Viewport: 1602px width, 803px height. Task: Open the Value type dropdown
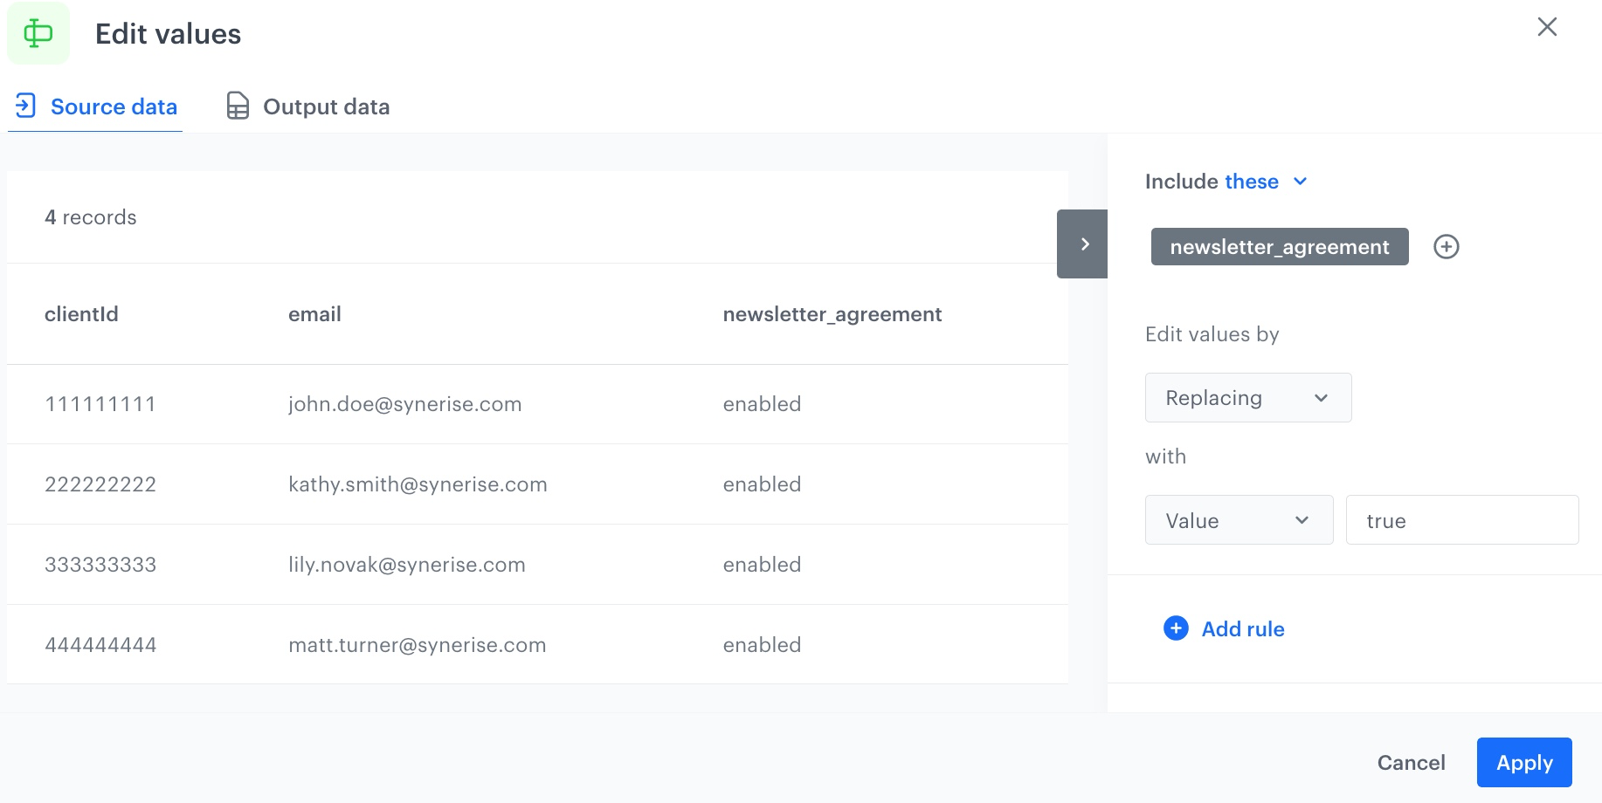click(x=1238, y=520)
